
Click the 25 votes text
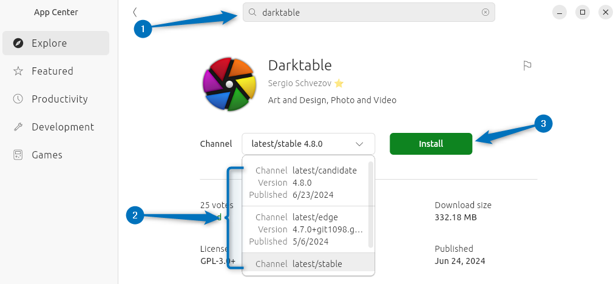pos(217,205)
